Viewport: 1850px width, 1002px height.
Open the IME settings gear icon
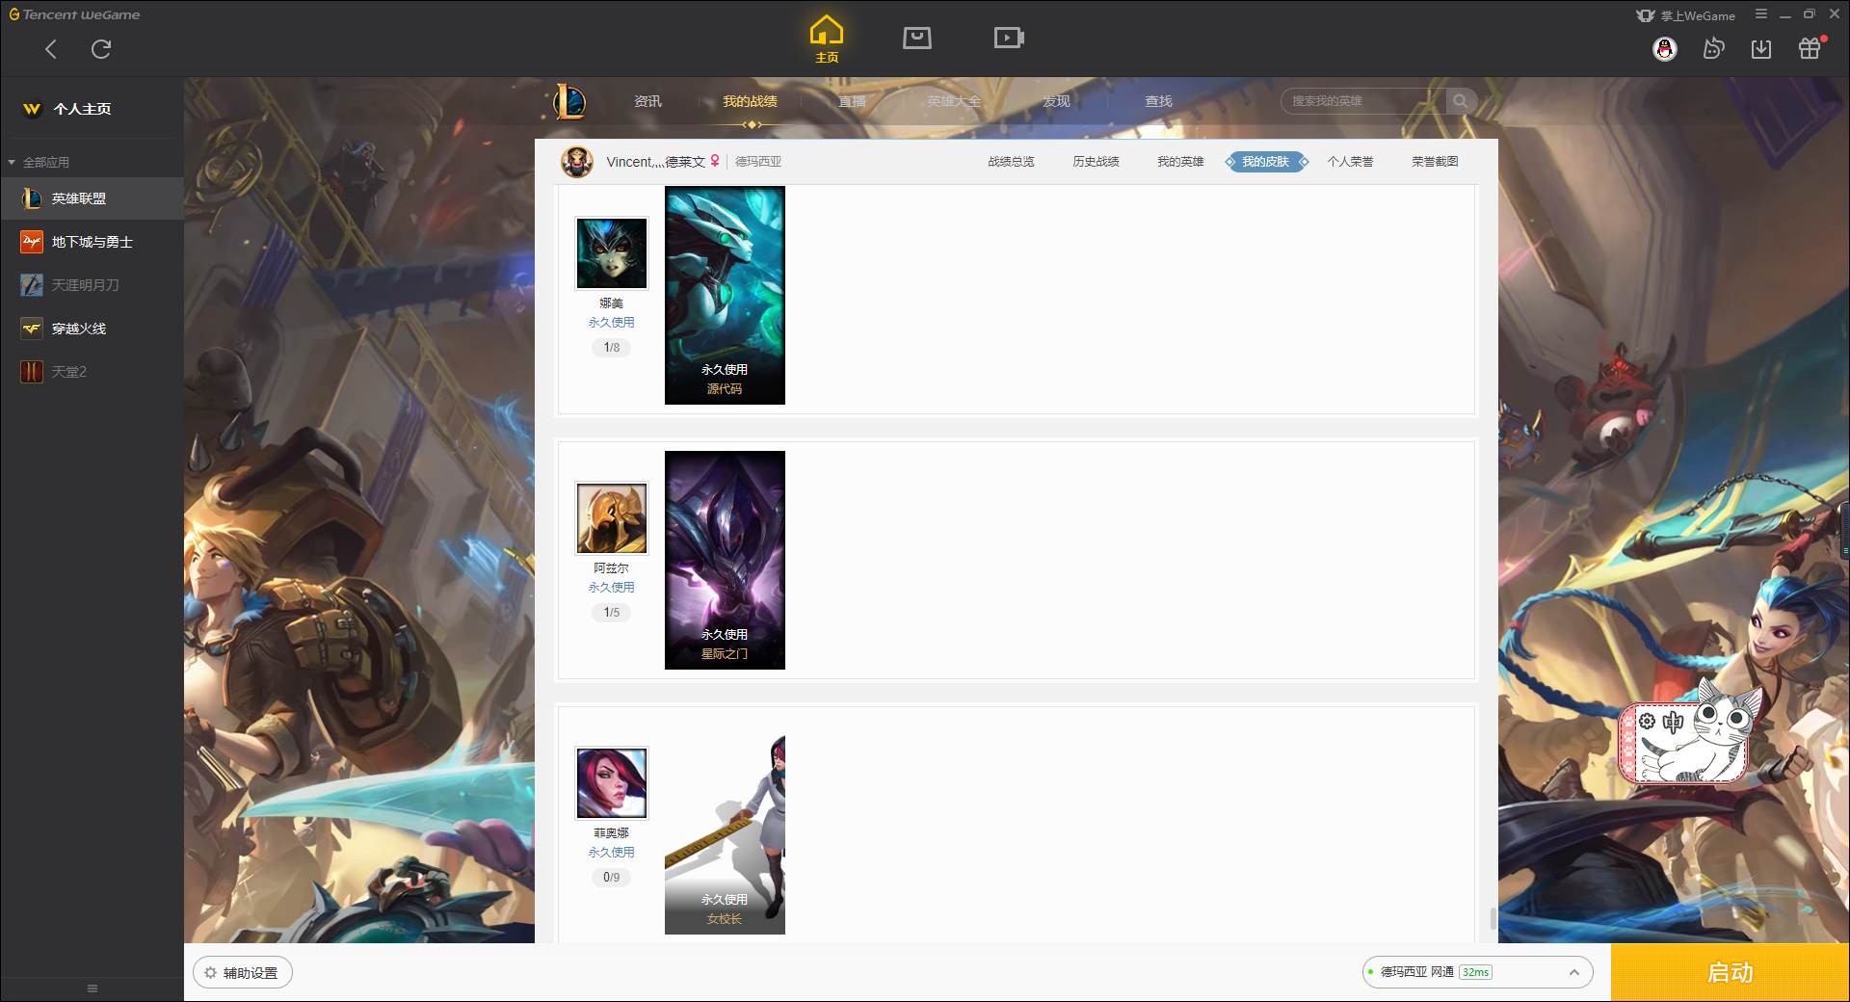(x=1647, y=721)
